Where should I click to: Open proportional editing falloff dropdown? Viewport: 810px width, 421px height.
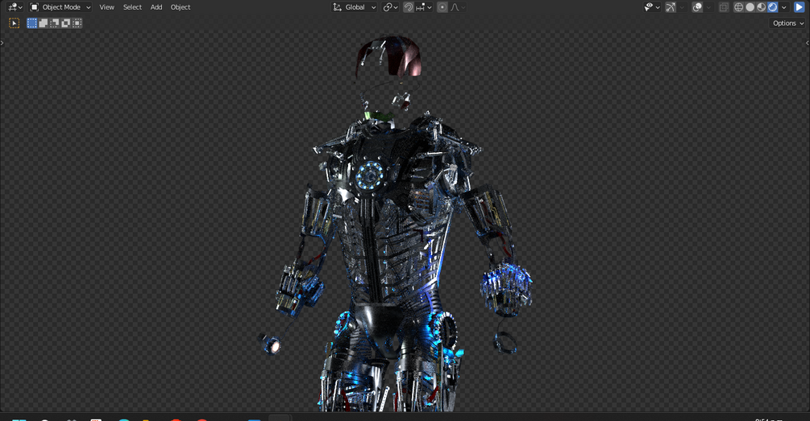[458, 7]
